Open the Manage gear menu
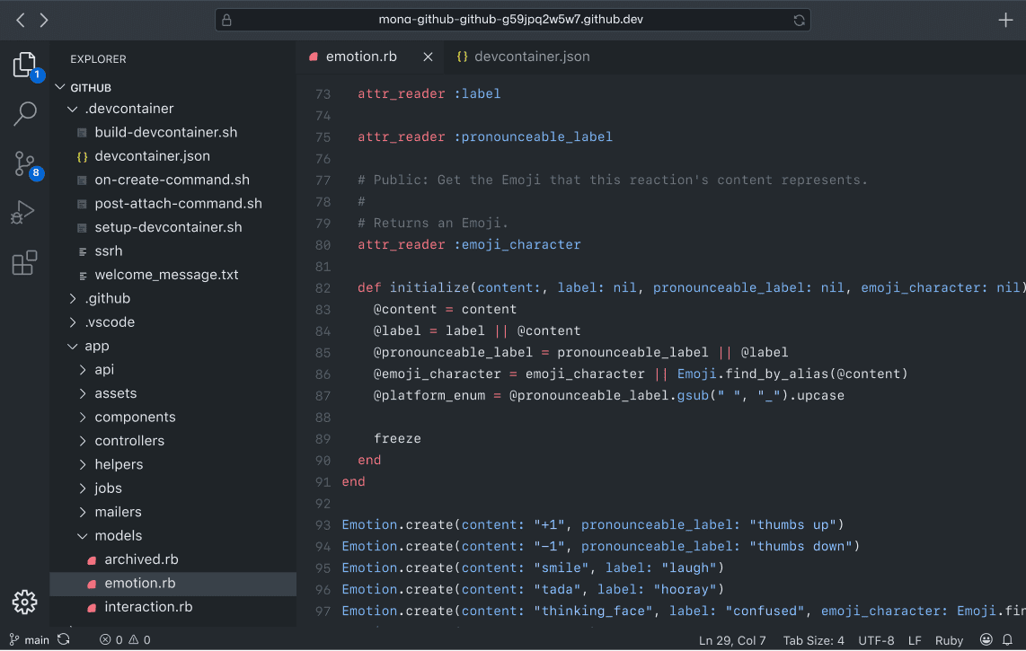This screenshot has width=1026, height=651. point(24,602)
